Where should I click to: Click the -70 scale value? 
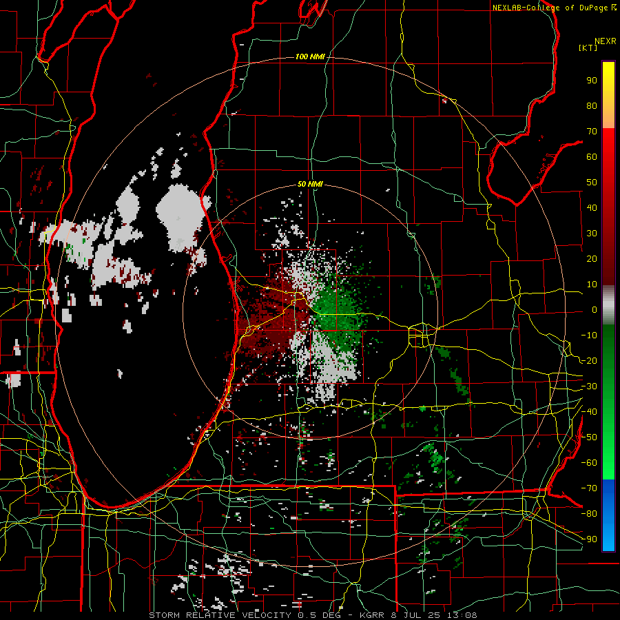[x=589, y=488]
